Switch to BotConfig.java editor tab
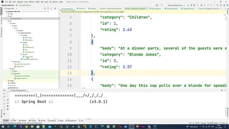 156,9
